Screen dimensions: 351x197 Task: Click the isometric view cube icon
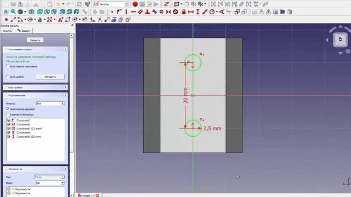point(32,12)
